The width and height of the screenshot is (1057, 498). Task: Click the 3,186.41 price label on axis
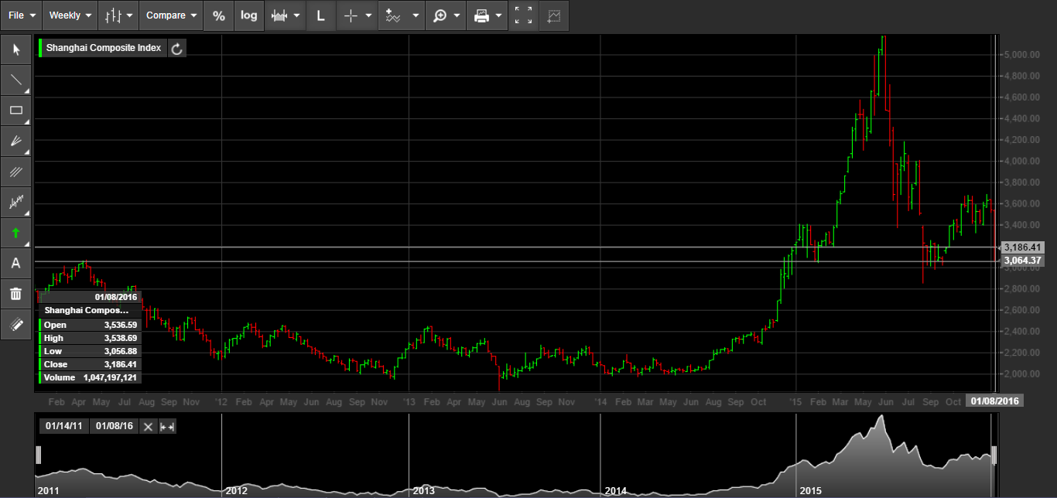1023,247
